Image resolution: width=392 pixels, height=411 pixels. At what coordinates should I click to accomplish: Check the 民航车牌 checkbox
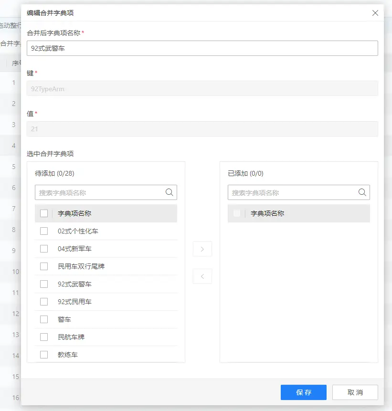pyautogui.click(x=44, y=337)
